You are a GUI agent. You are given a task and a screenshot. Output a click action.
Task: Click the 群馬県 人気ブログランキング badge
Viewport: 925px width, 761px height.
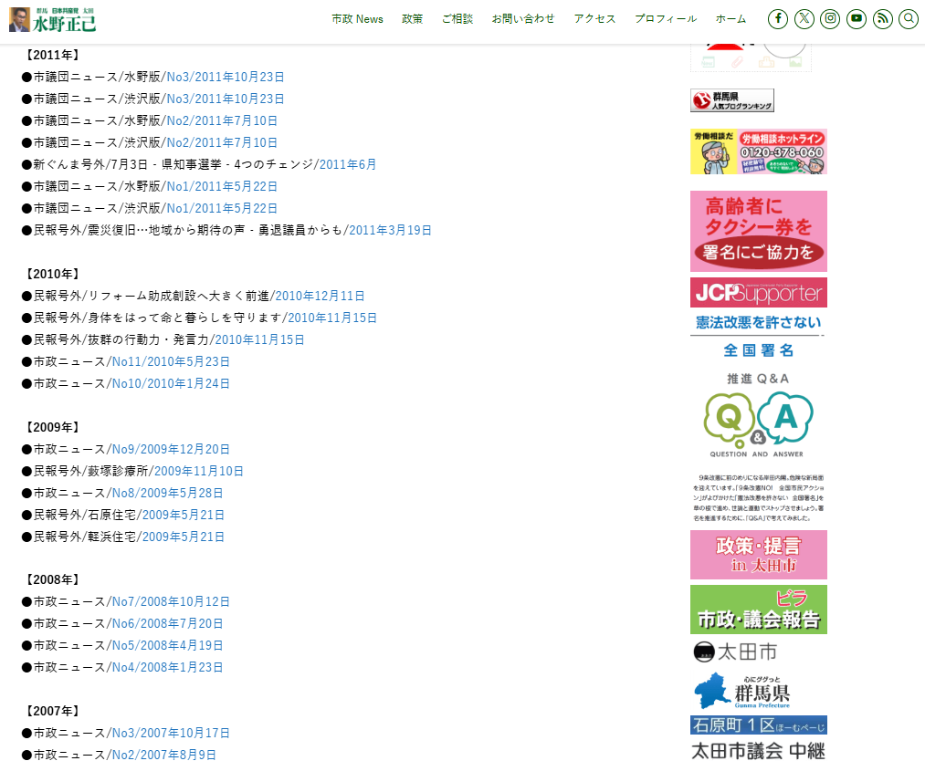pos(731,100)
